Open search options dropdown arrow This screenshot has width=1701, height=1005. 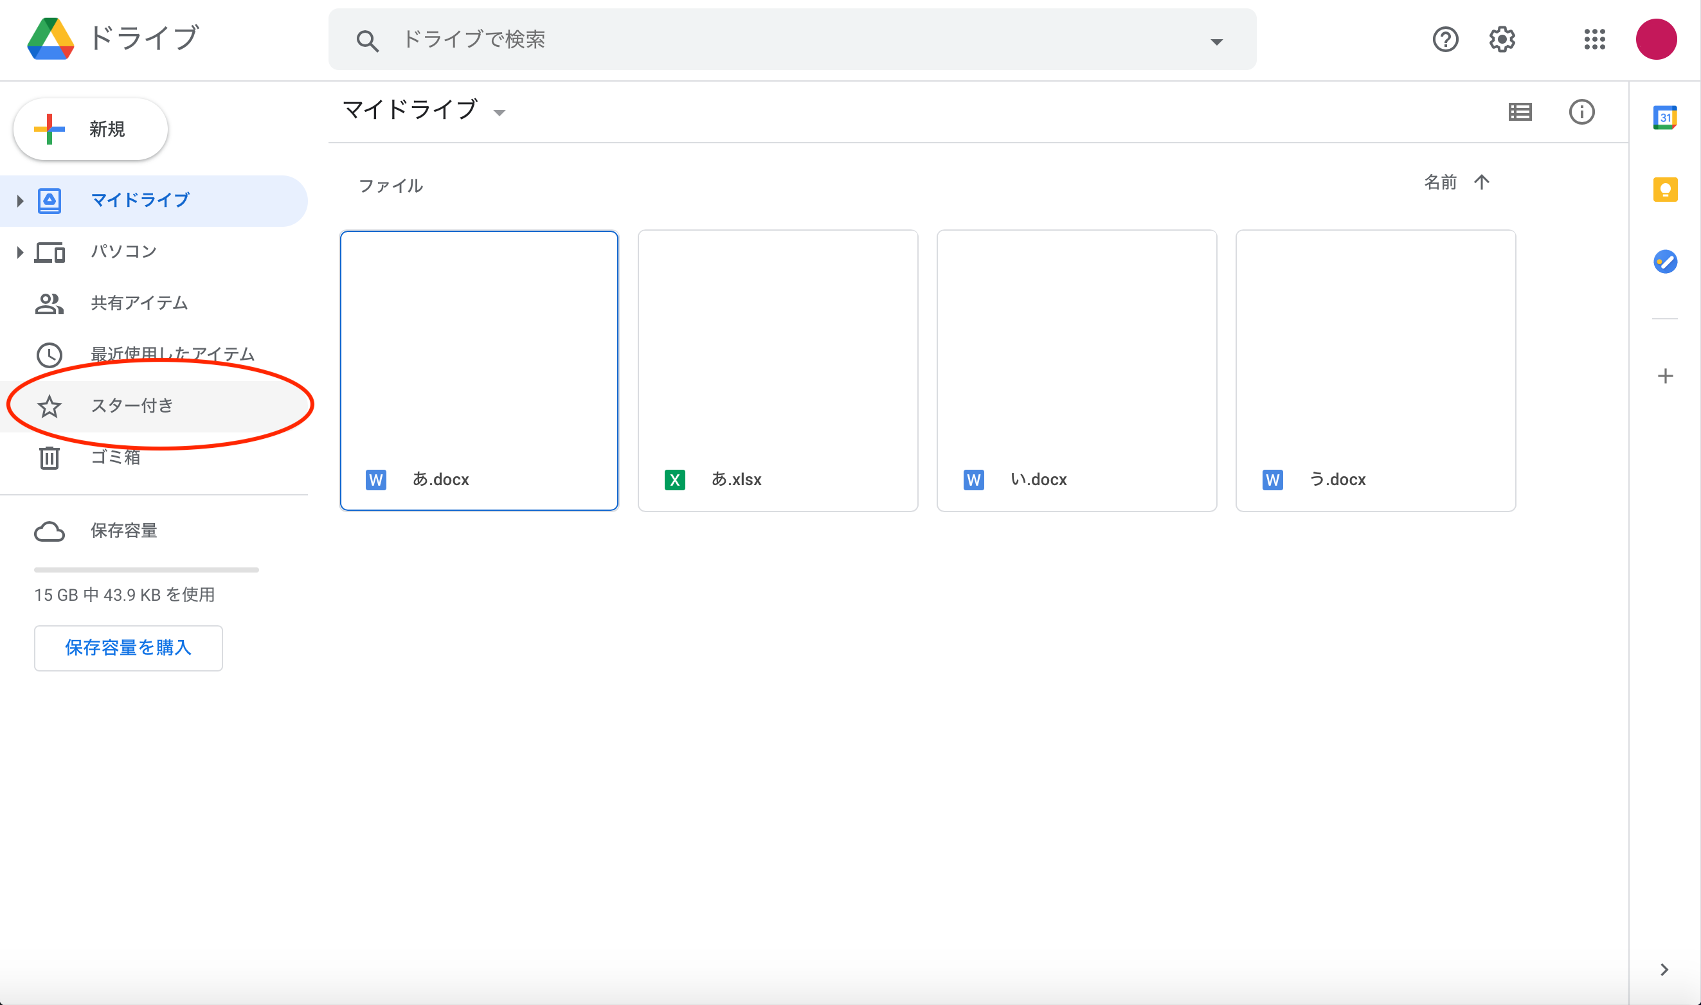pyautogui.click(x=1217, y=42)
